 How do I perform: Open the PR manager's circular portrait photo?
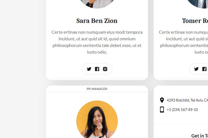click(x=97, y=119)
